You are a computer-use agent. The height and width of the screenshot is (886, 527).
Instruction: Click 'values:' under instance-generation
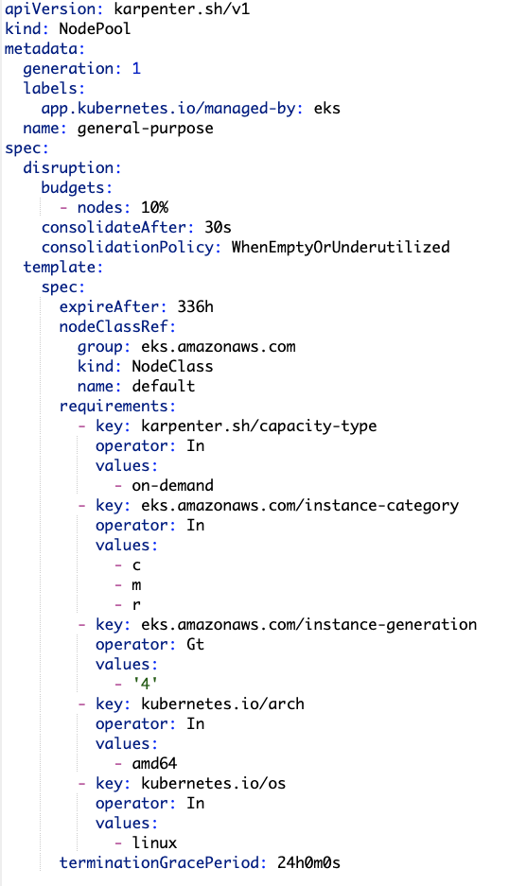click(127, 664)
